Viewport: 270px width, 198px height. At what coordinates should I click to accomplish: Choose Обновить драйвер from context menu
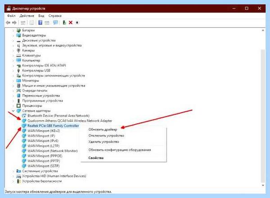103,129
